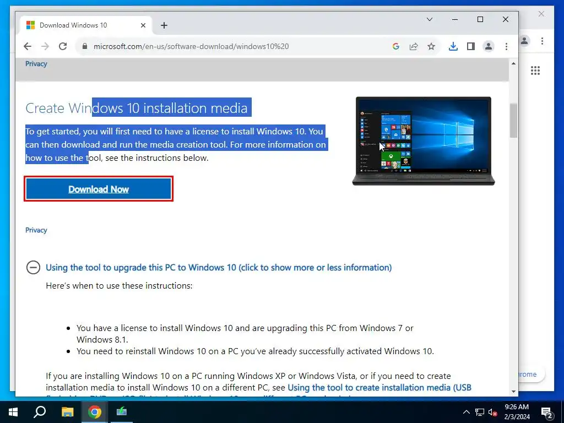Open taskbar search magnifier

(x=40, y=412)
